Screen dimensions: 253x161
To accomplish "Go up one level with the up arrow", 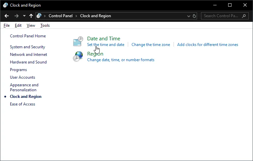I will point(31,16).
